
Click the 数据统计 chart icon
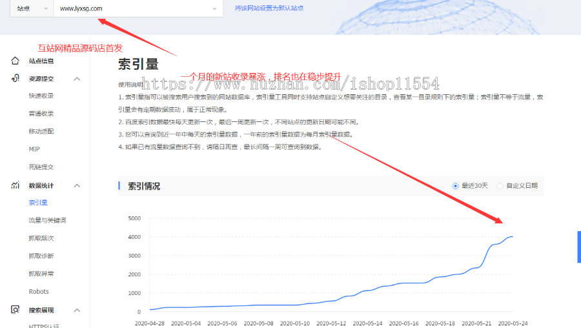click(15, 185)
